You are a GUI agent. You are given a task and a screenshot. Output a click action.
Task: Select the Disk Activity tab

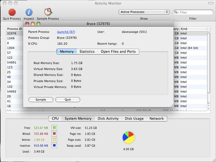tap(108, 118)
